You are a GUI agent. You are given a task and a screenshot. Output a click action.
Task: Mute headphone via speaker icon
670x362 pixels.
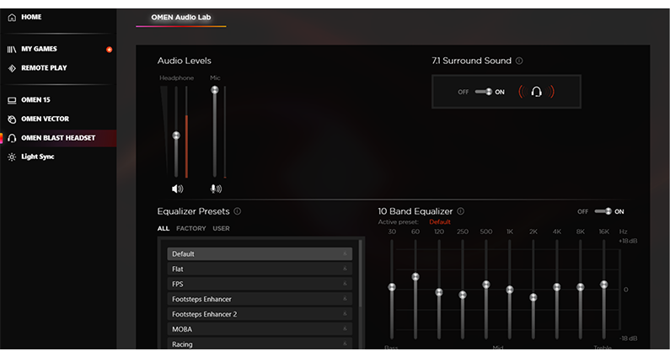[177, 189]
